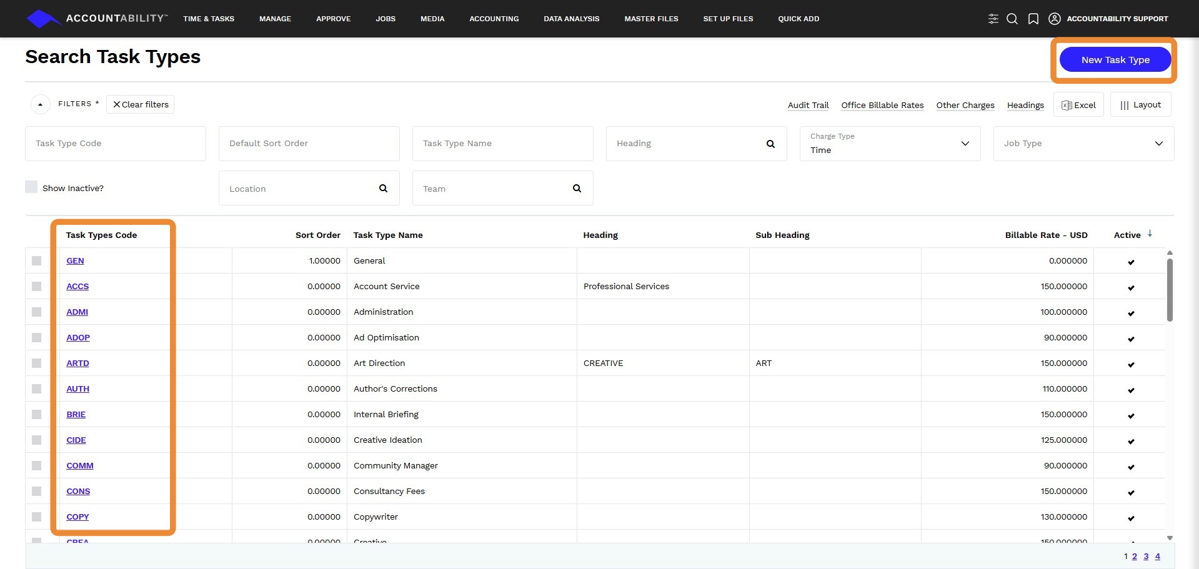Click the active checkmark in ARTD row
The image size is (1199, 569).
[1131, 364]
